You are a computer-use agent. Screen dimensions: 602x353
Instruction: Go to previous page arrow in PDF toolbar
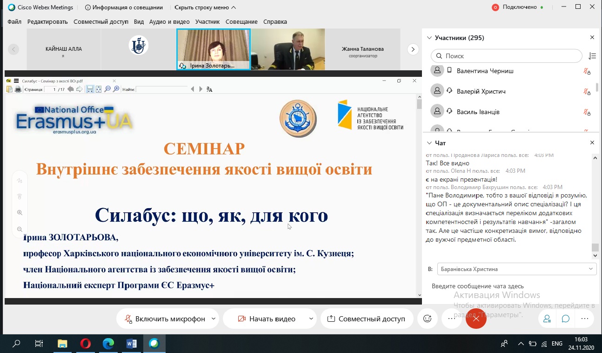(x=71, y=89)
